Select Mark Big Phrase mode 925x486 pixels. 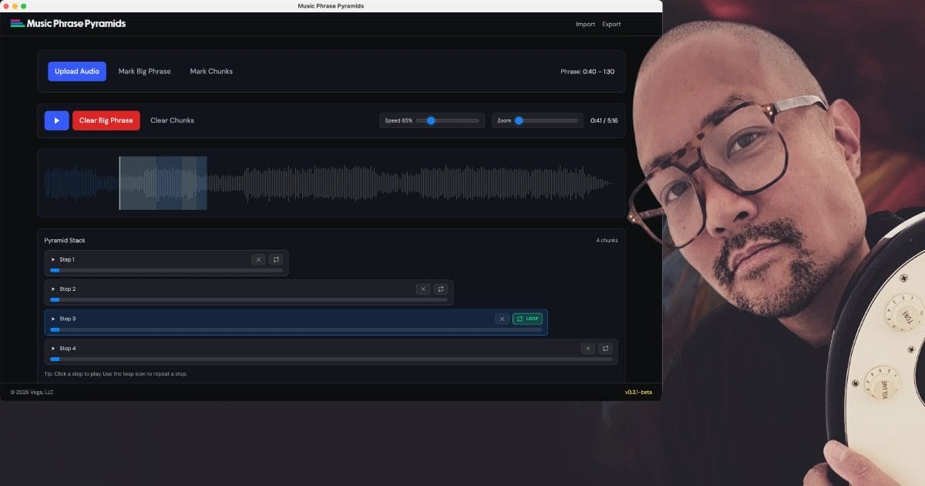click(144, 72)
